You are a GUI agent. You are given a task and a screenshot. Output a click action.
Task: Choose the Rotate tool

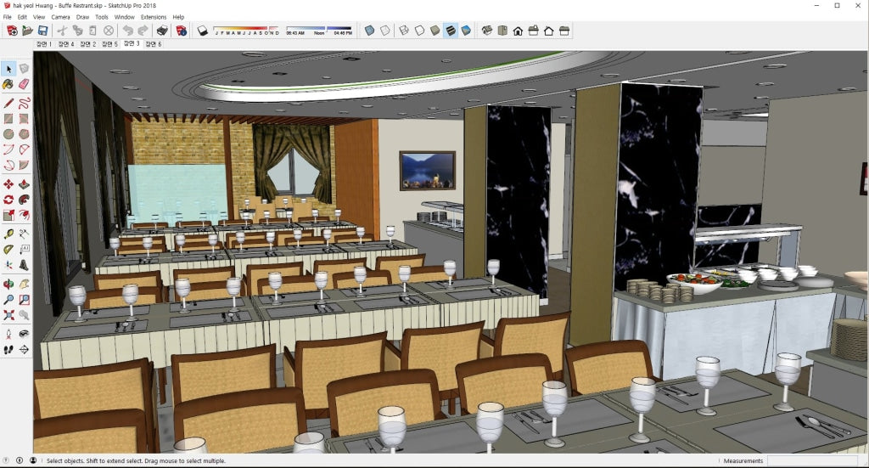pos(8,200)
